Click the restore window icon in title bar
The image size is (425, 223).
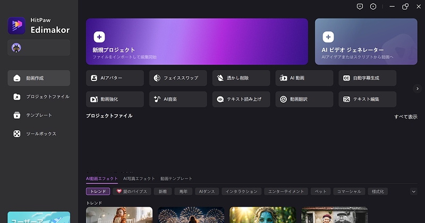(405, 7)
